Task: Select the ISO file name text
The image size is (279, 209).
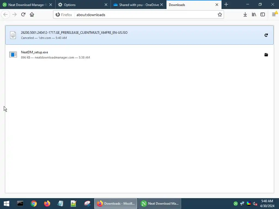Action: coord(74,33)
